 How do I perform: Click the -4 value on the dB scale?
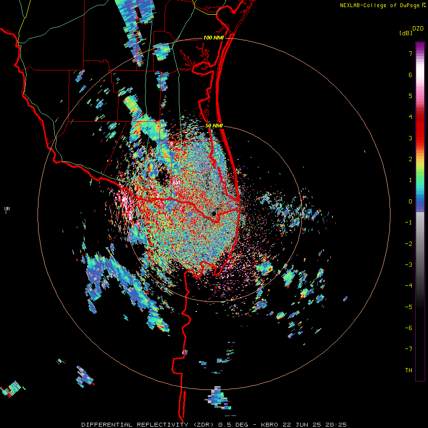tap(409, 286)
